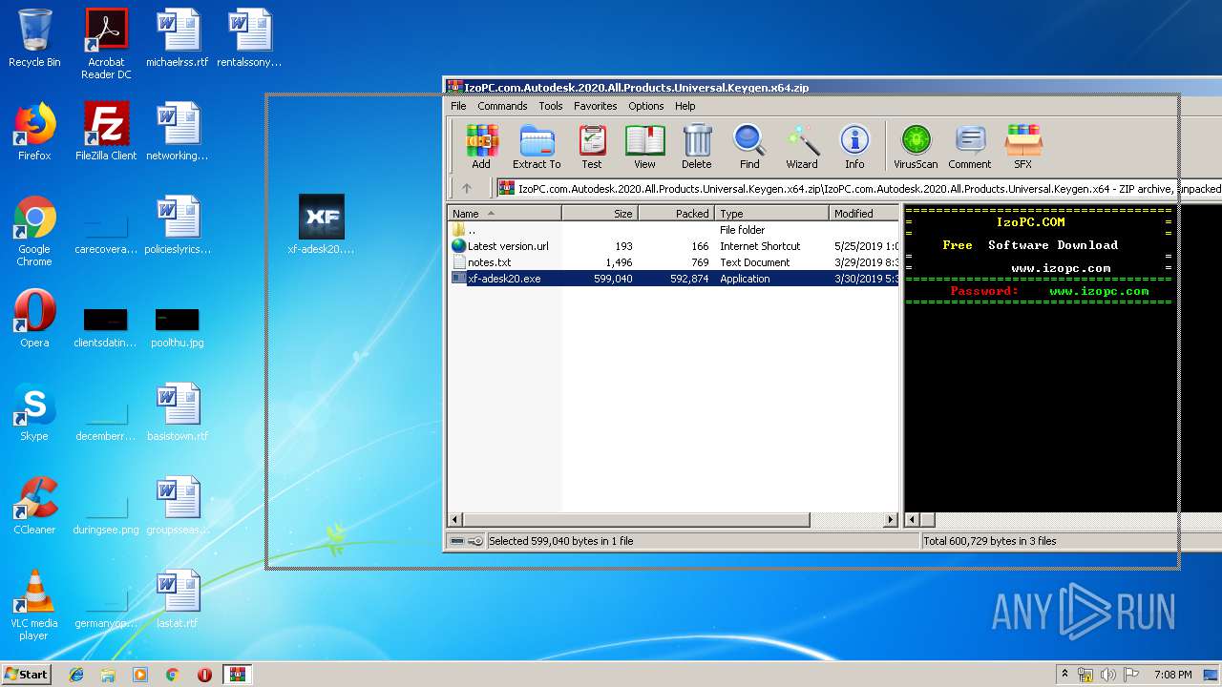Viewport: 1222px width, 687px height.
Task: Click left arrow of comment pane scrollbar
Action: (x=912, y=520)
